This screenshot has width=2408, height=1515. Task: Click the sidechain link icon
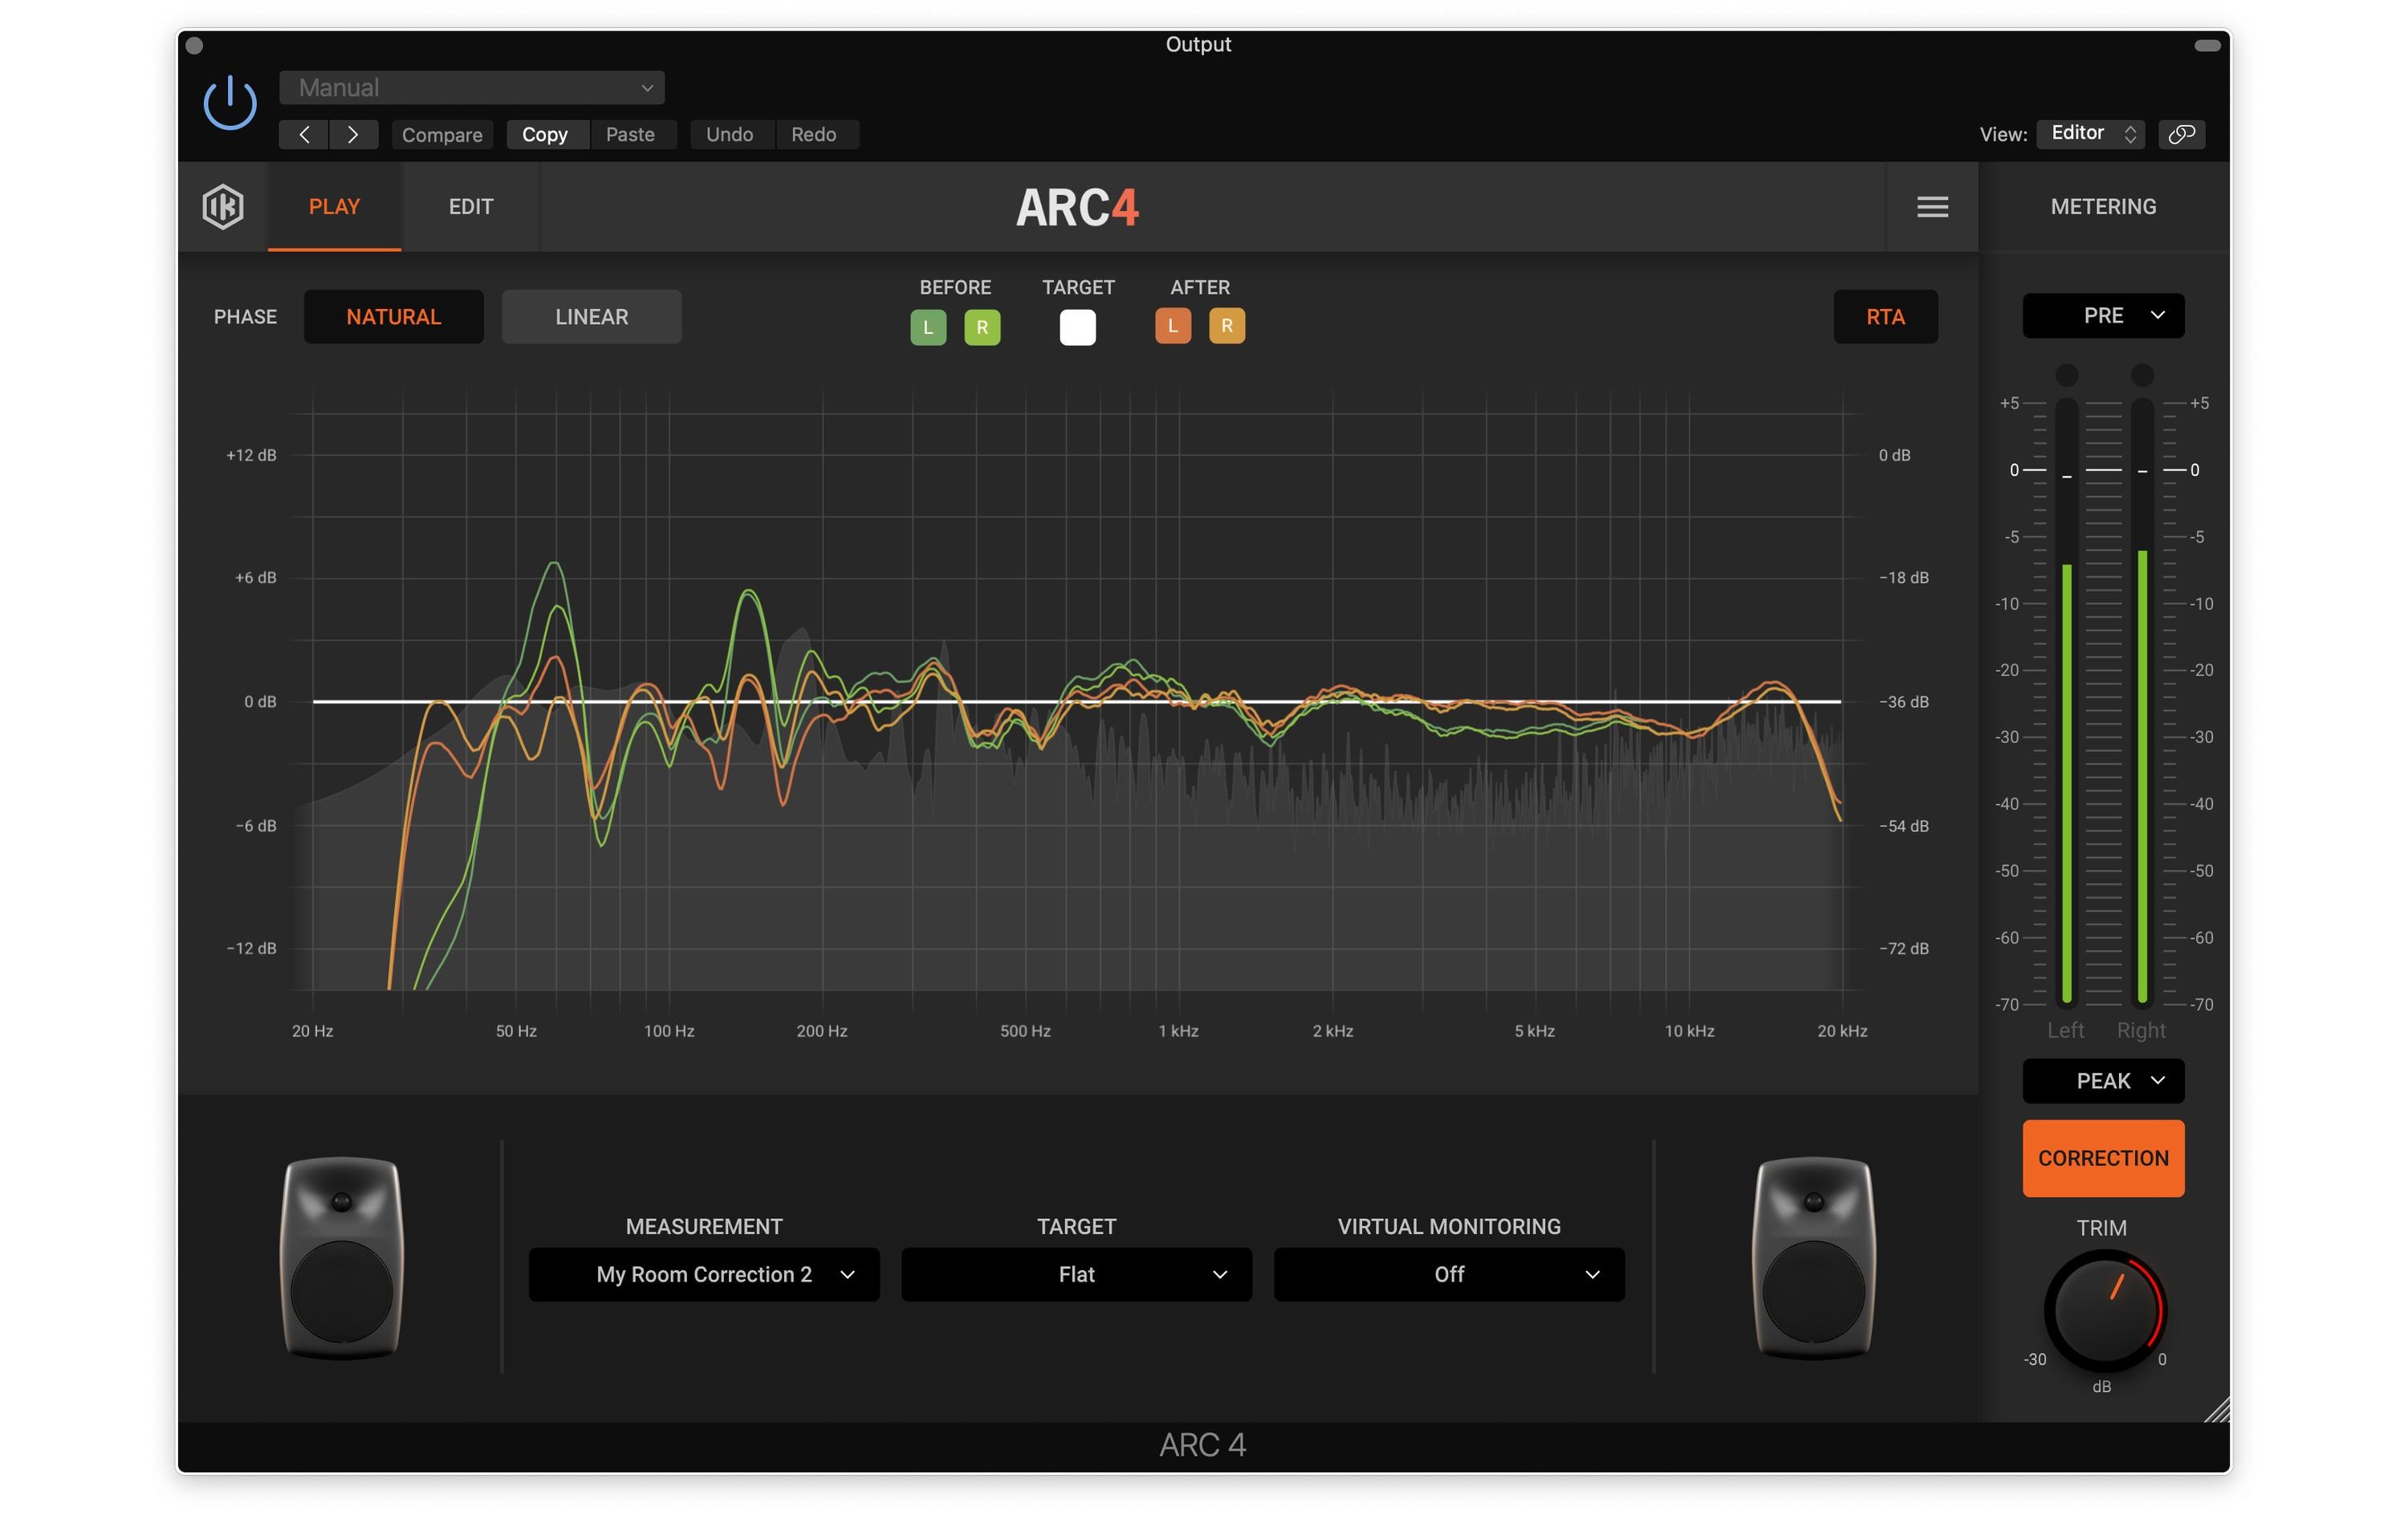tap(2181, 134)
